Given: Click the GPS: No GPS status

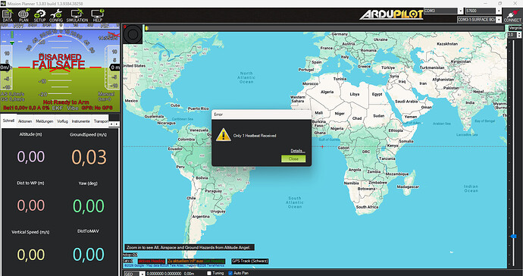Looking at the screenshot, I should coord(97,108).
